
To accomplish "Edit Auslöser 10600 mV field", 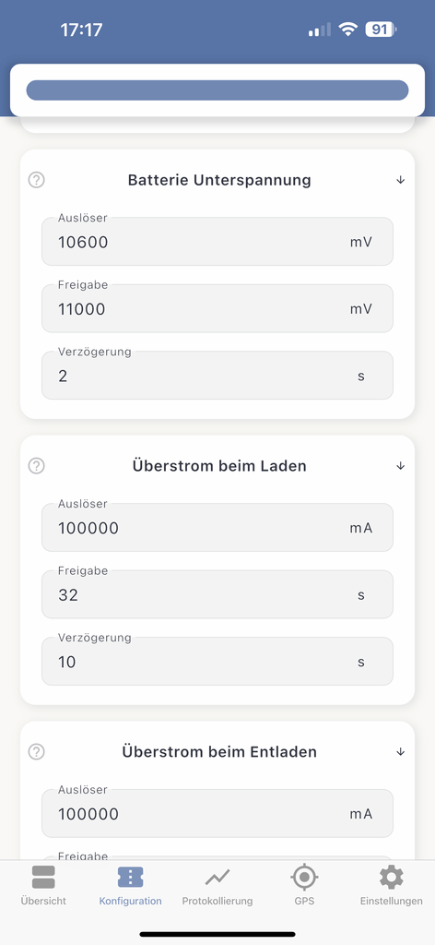I will [217, 242].
